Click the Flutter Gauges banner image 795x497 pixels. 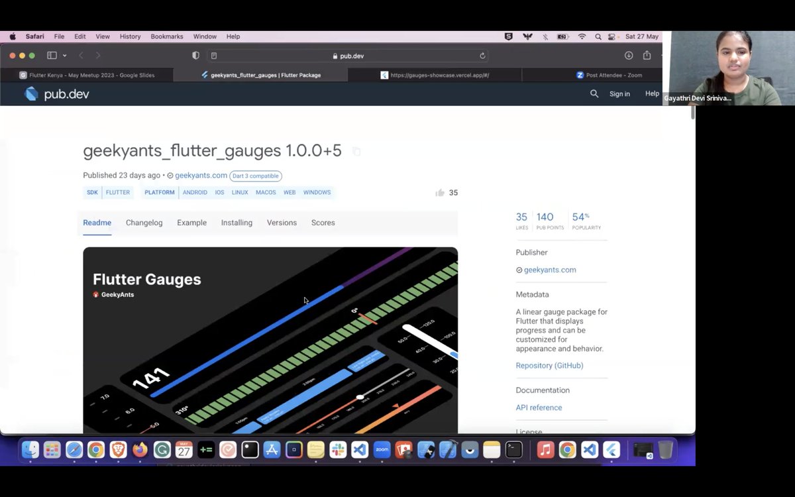click(x=270, y=341)
